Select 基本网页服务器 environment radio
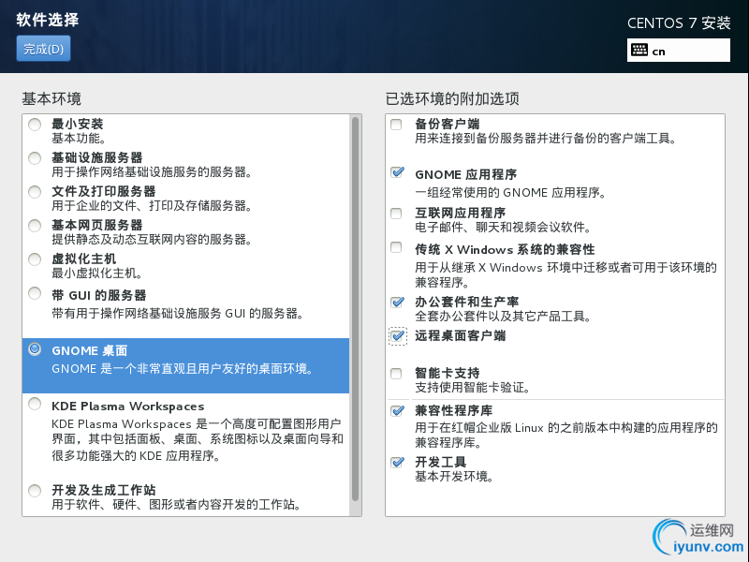 35,226
